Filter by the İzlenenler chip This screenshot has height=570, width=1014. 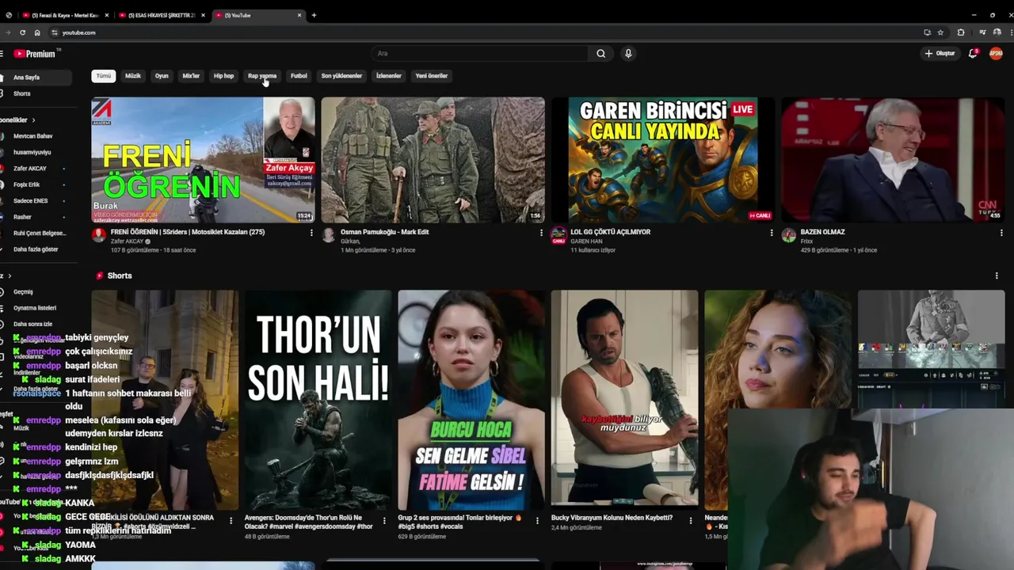tap(388, 76)
